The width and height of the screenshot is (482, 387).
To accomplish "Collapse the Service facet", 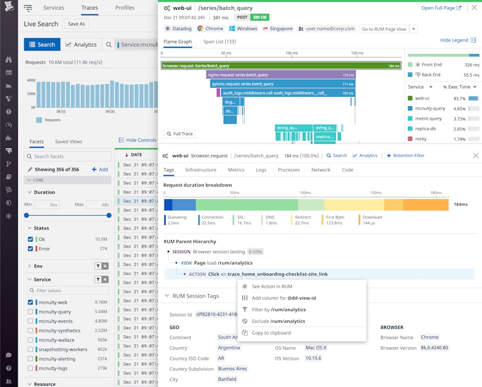I will (30, 279).
